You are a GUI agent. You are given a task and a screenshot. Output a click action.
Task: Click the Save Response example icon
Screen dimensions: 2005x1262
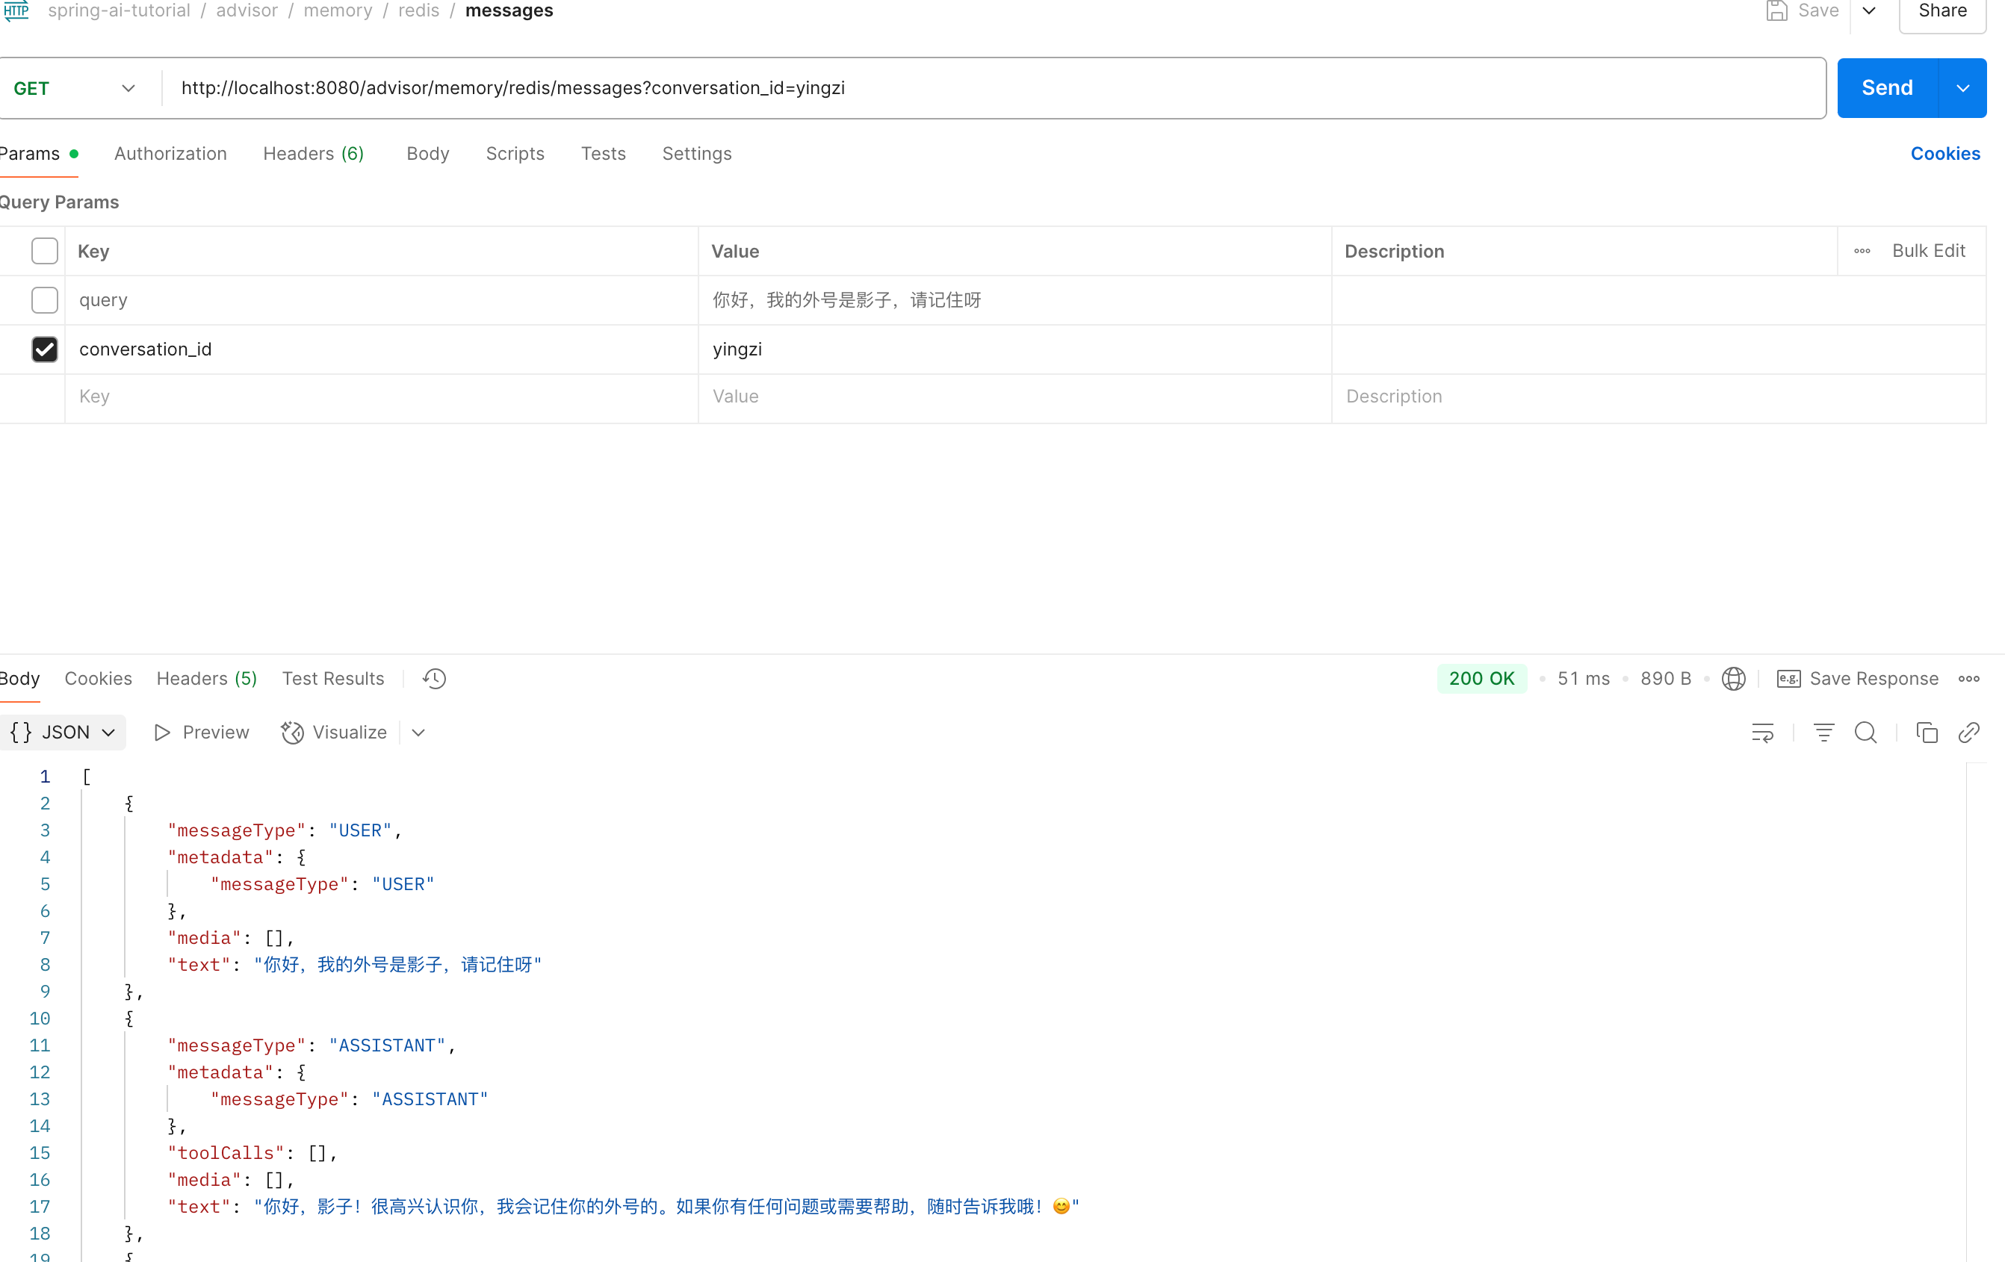[x=1788, y=679]
